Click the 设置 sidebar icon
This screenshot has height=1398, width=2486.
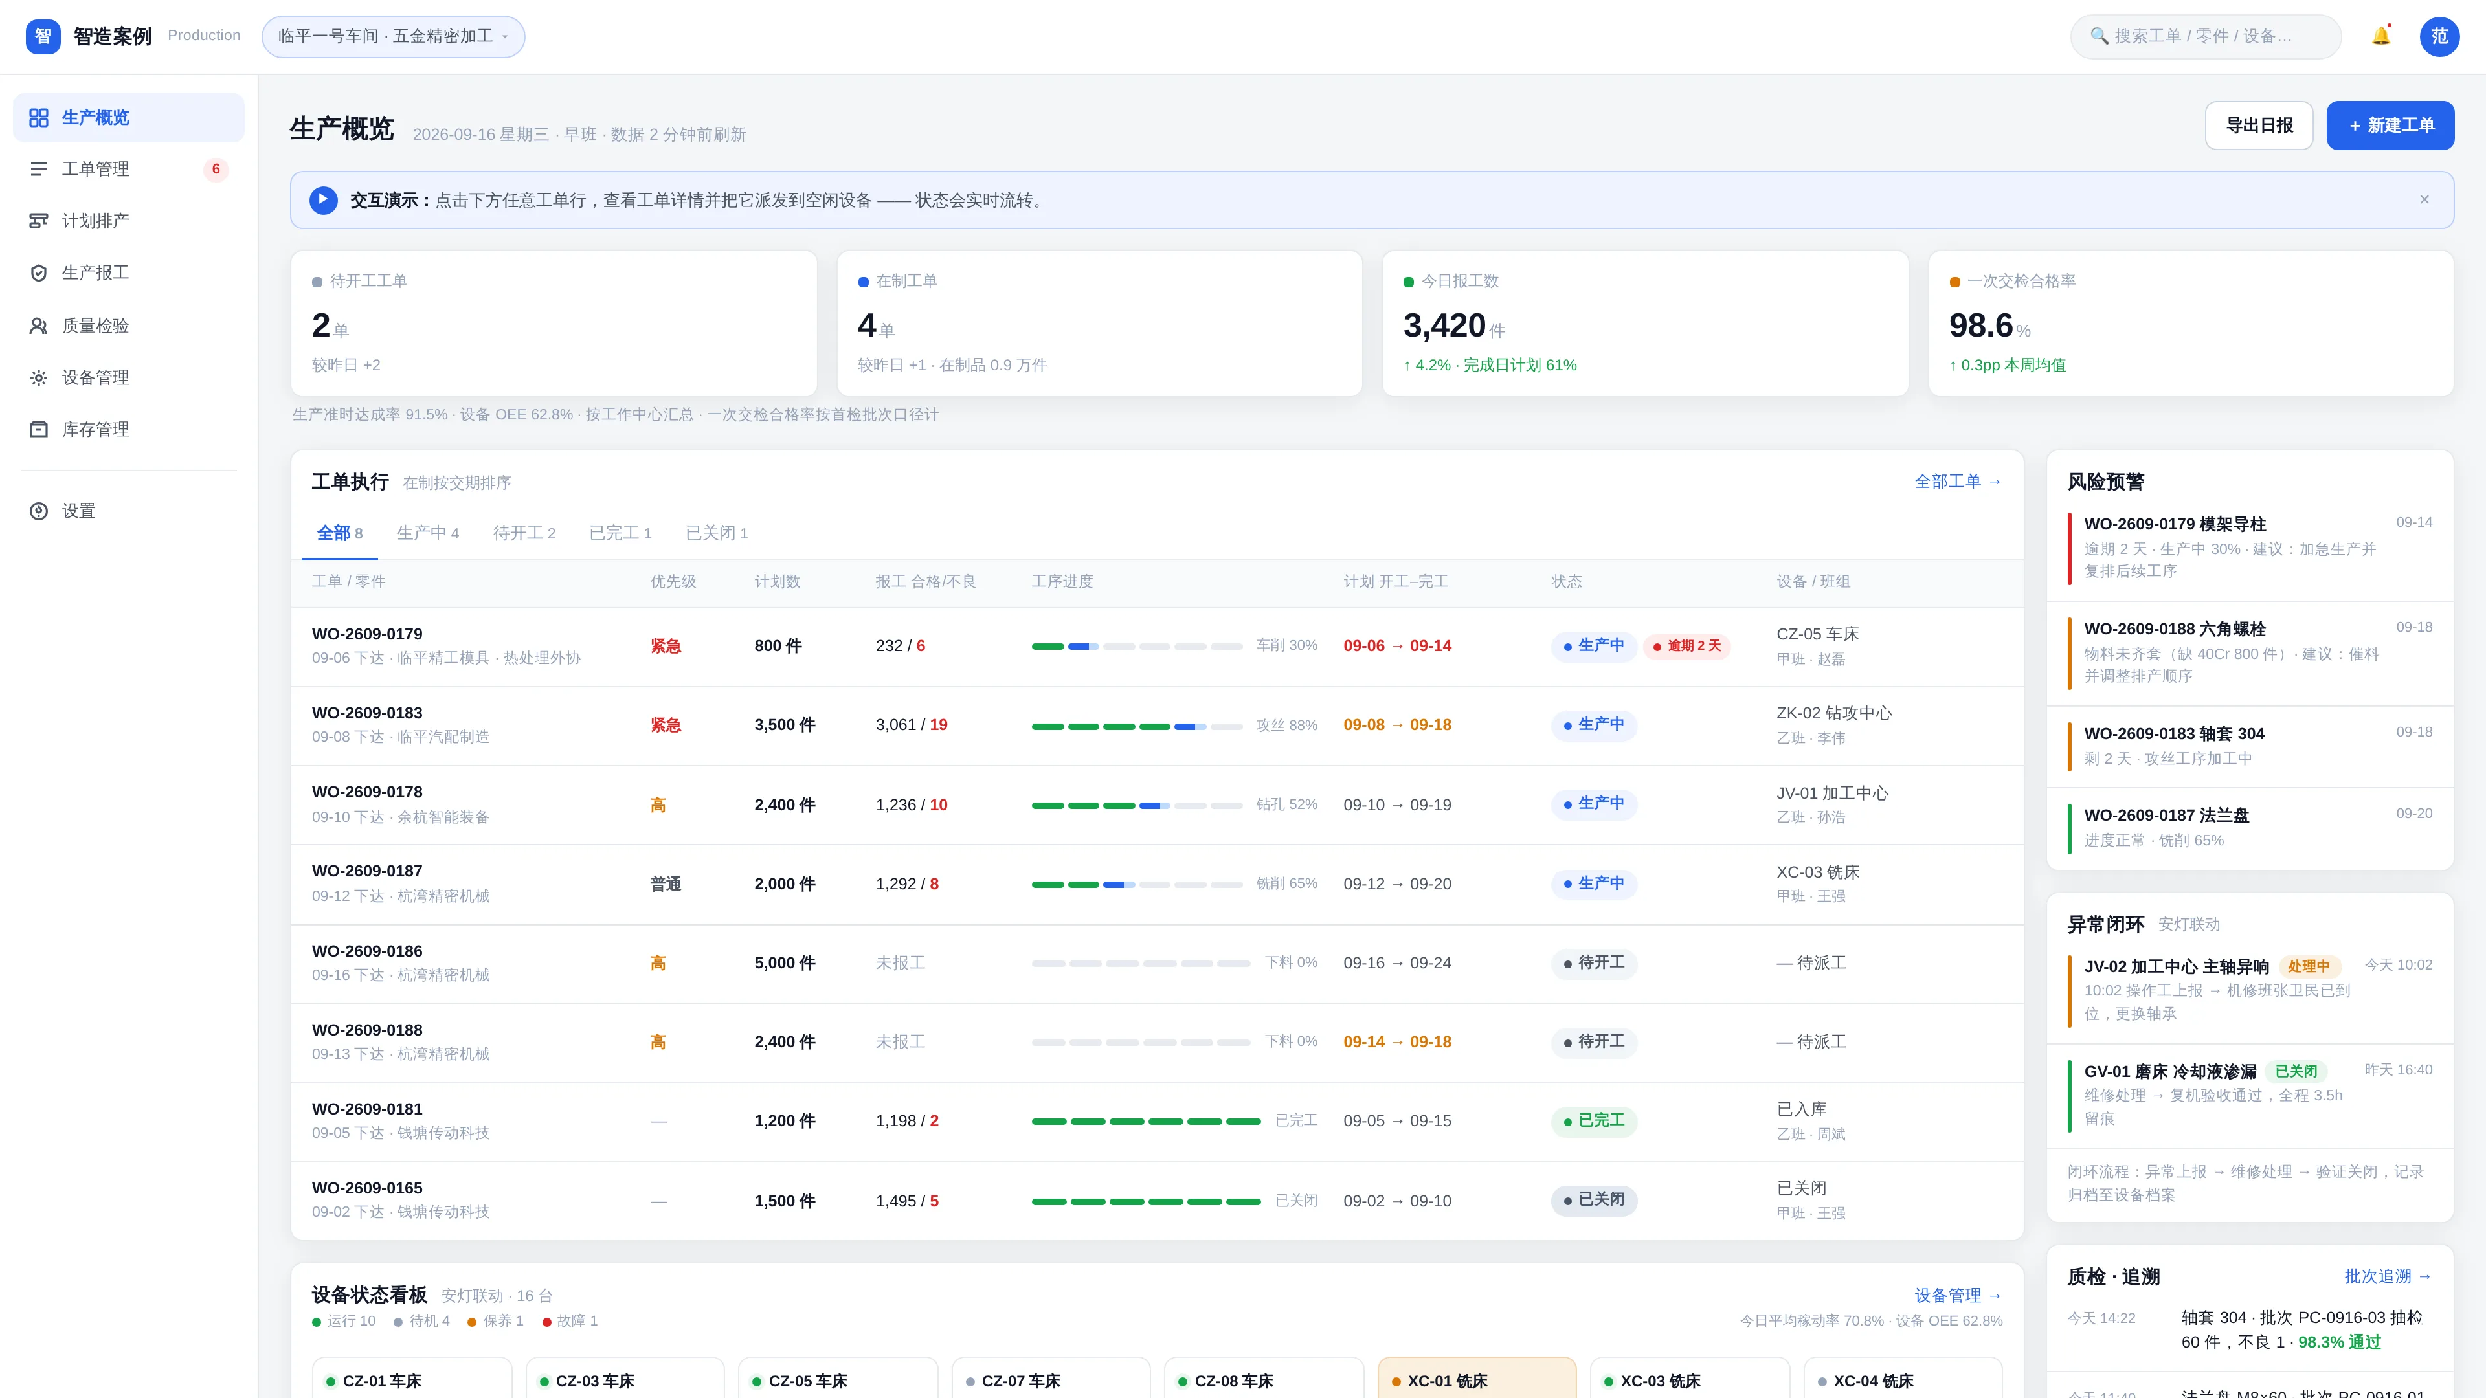(x=39, y=511)
